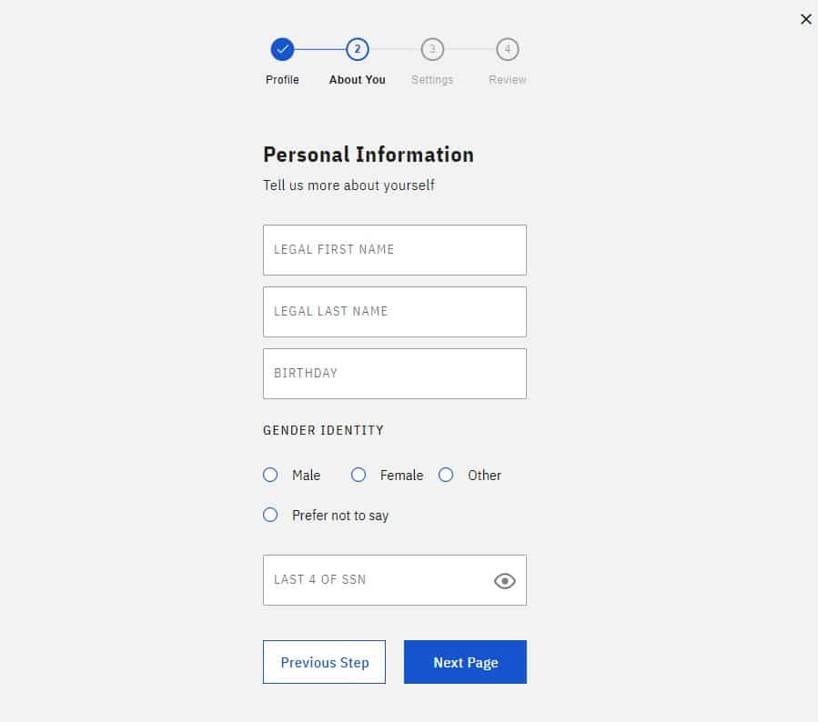Click the Previous Step button
This screenshot has width=818, height=722.
[324, 662]
